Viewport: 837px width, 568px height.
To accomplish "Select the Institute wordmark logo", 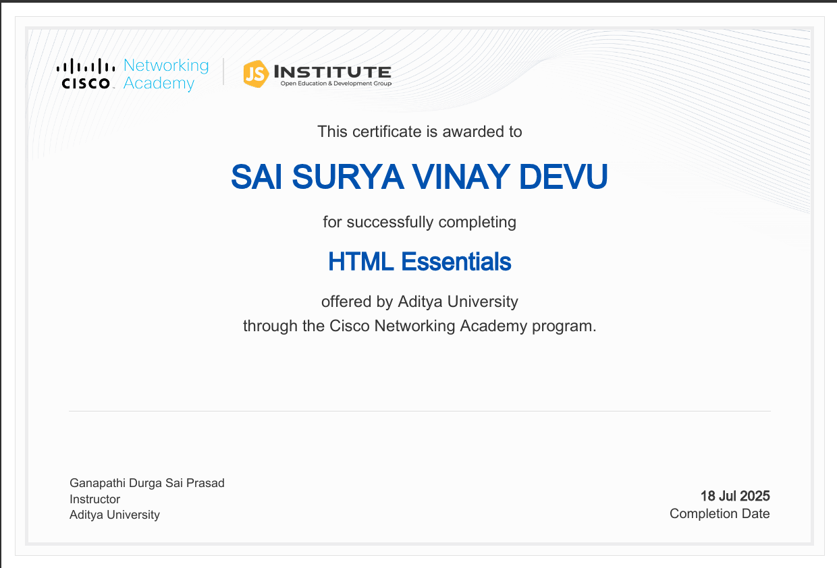I will pos(332,71).
